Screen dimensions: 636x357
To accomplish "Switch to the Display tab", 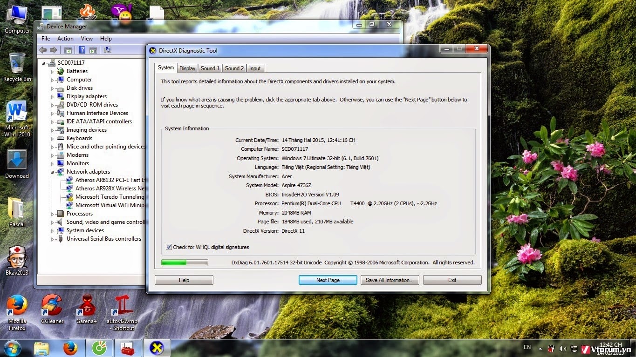I will [x=187, y=68].
